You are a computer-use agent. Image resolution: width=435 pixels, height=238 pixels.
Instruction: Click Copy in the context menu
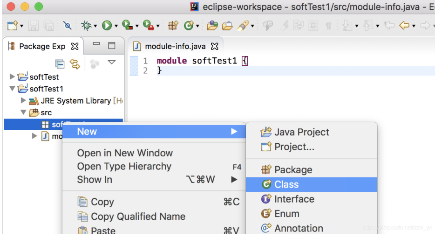click(102, 202)
